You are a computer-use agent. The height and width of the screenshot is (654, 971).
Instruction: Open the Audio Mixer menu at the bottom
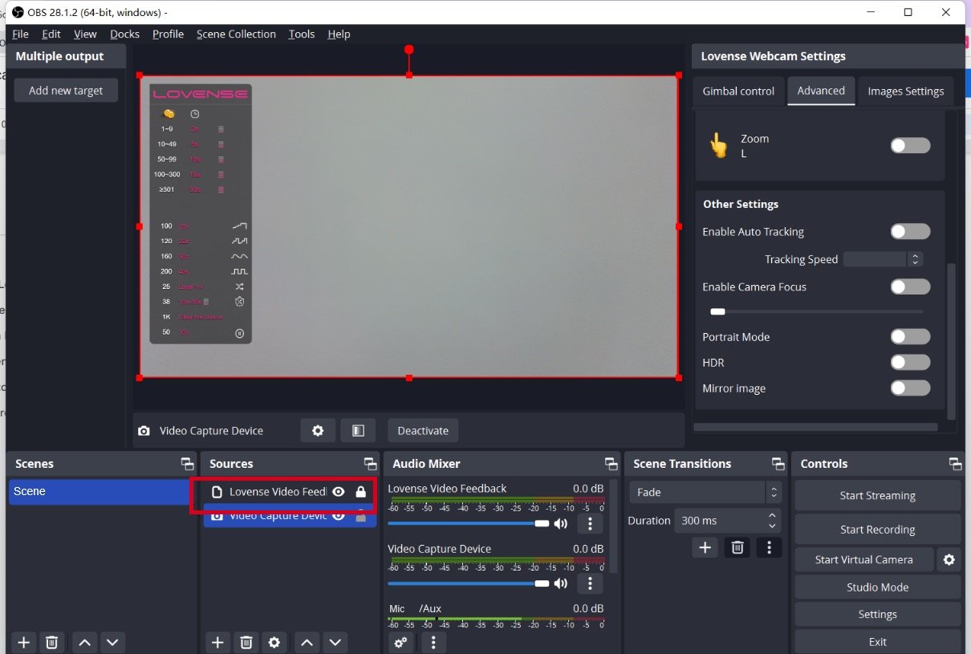coord(433,642)
